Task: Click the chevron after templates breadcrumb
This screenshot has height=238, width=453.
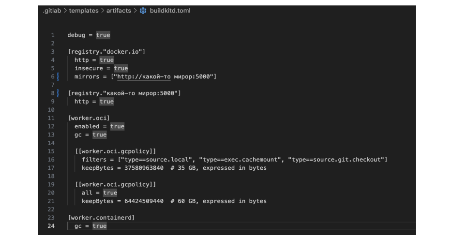Action: (102, 11)
